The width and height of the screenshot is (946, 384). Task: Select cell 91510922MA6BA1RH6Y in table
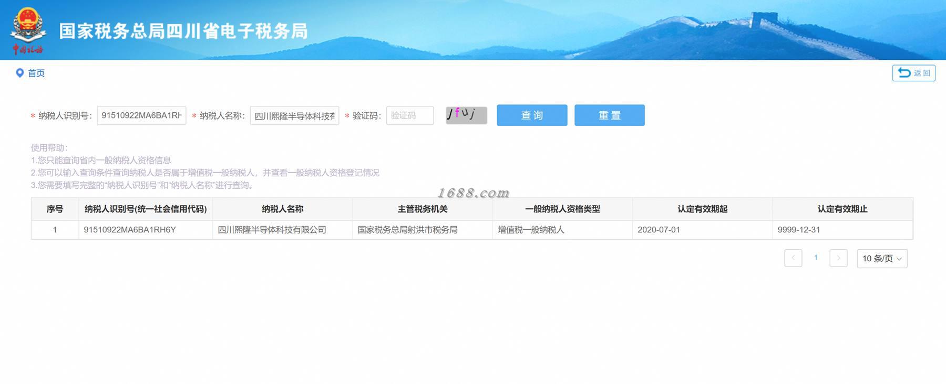pyautogui.click(x=146, y=230)
